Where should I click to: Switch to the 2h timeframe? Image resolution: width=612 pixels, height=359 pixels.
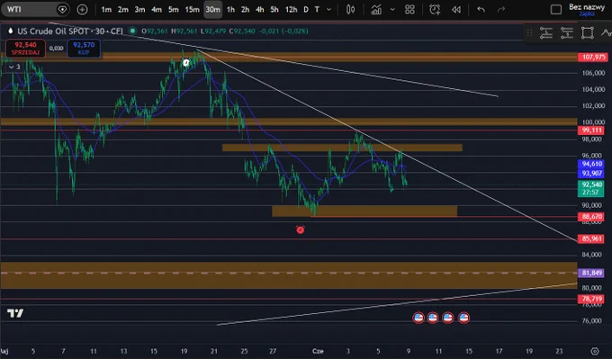click(245, 9)
